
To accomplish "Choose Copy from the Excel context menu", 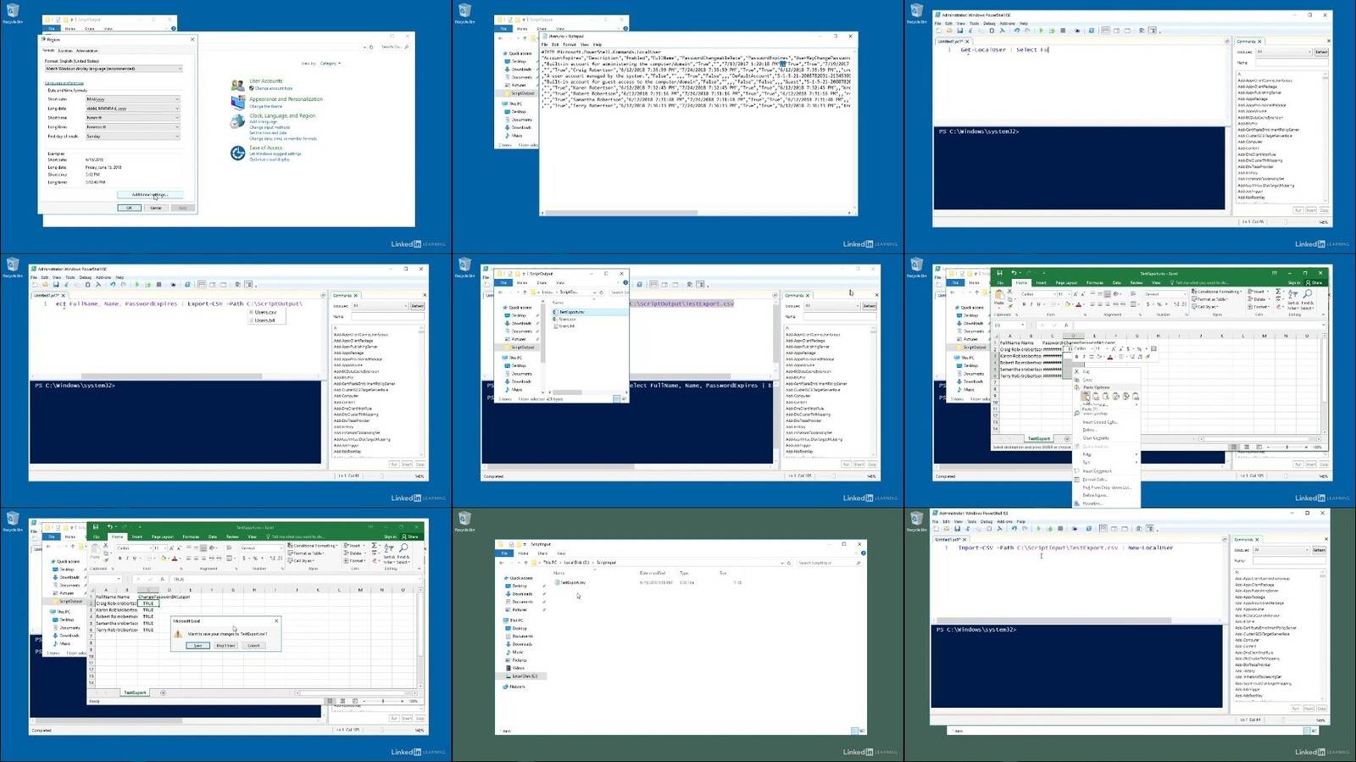I will [1088, 380].
